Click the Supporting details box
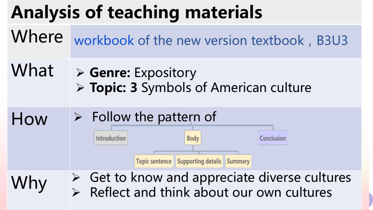This screenshot has width=373, height=210. tap(199, 161)
